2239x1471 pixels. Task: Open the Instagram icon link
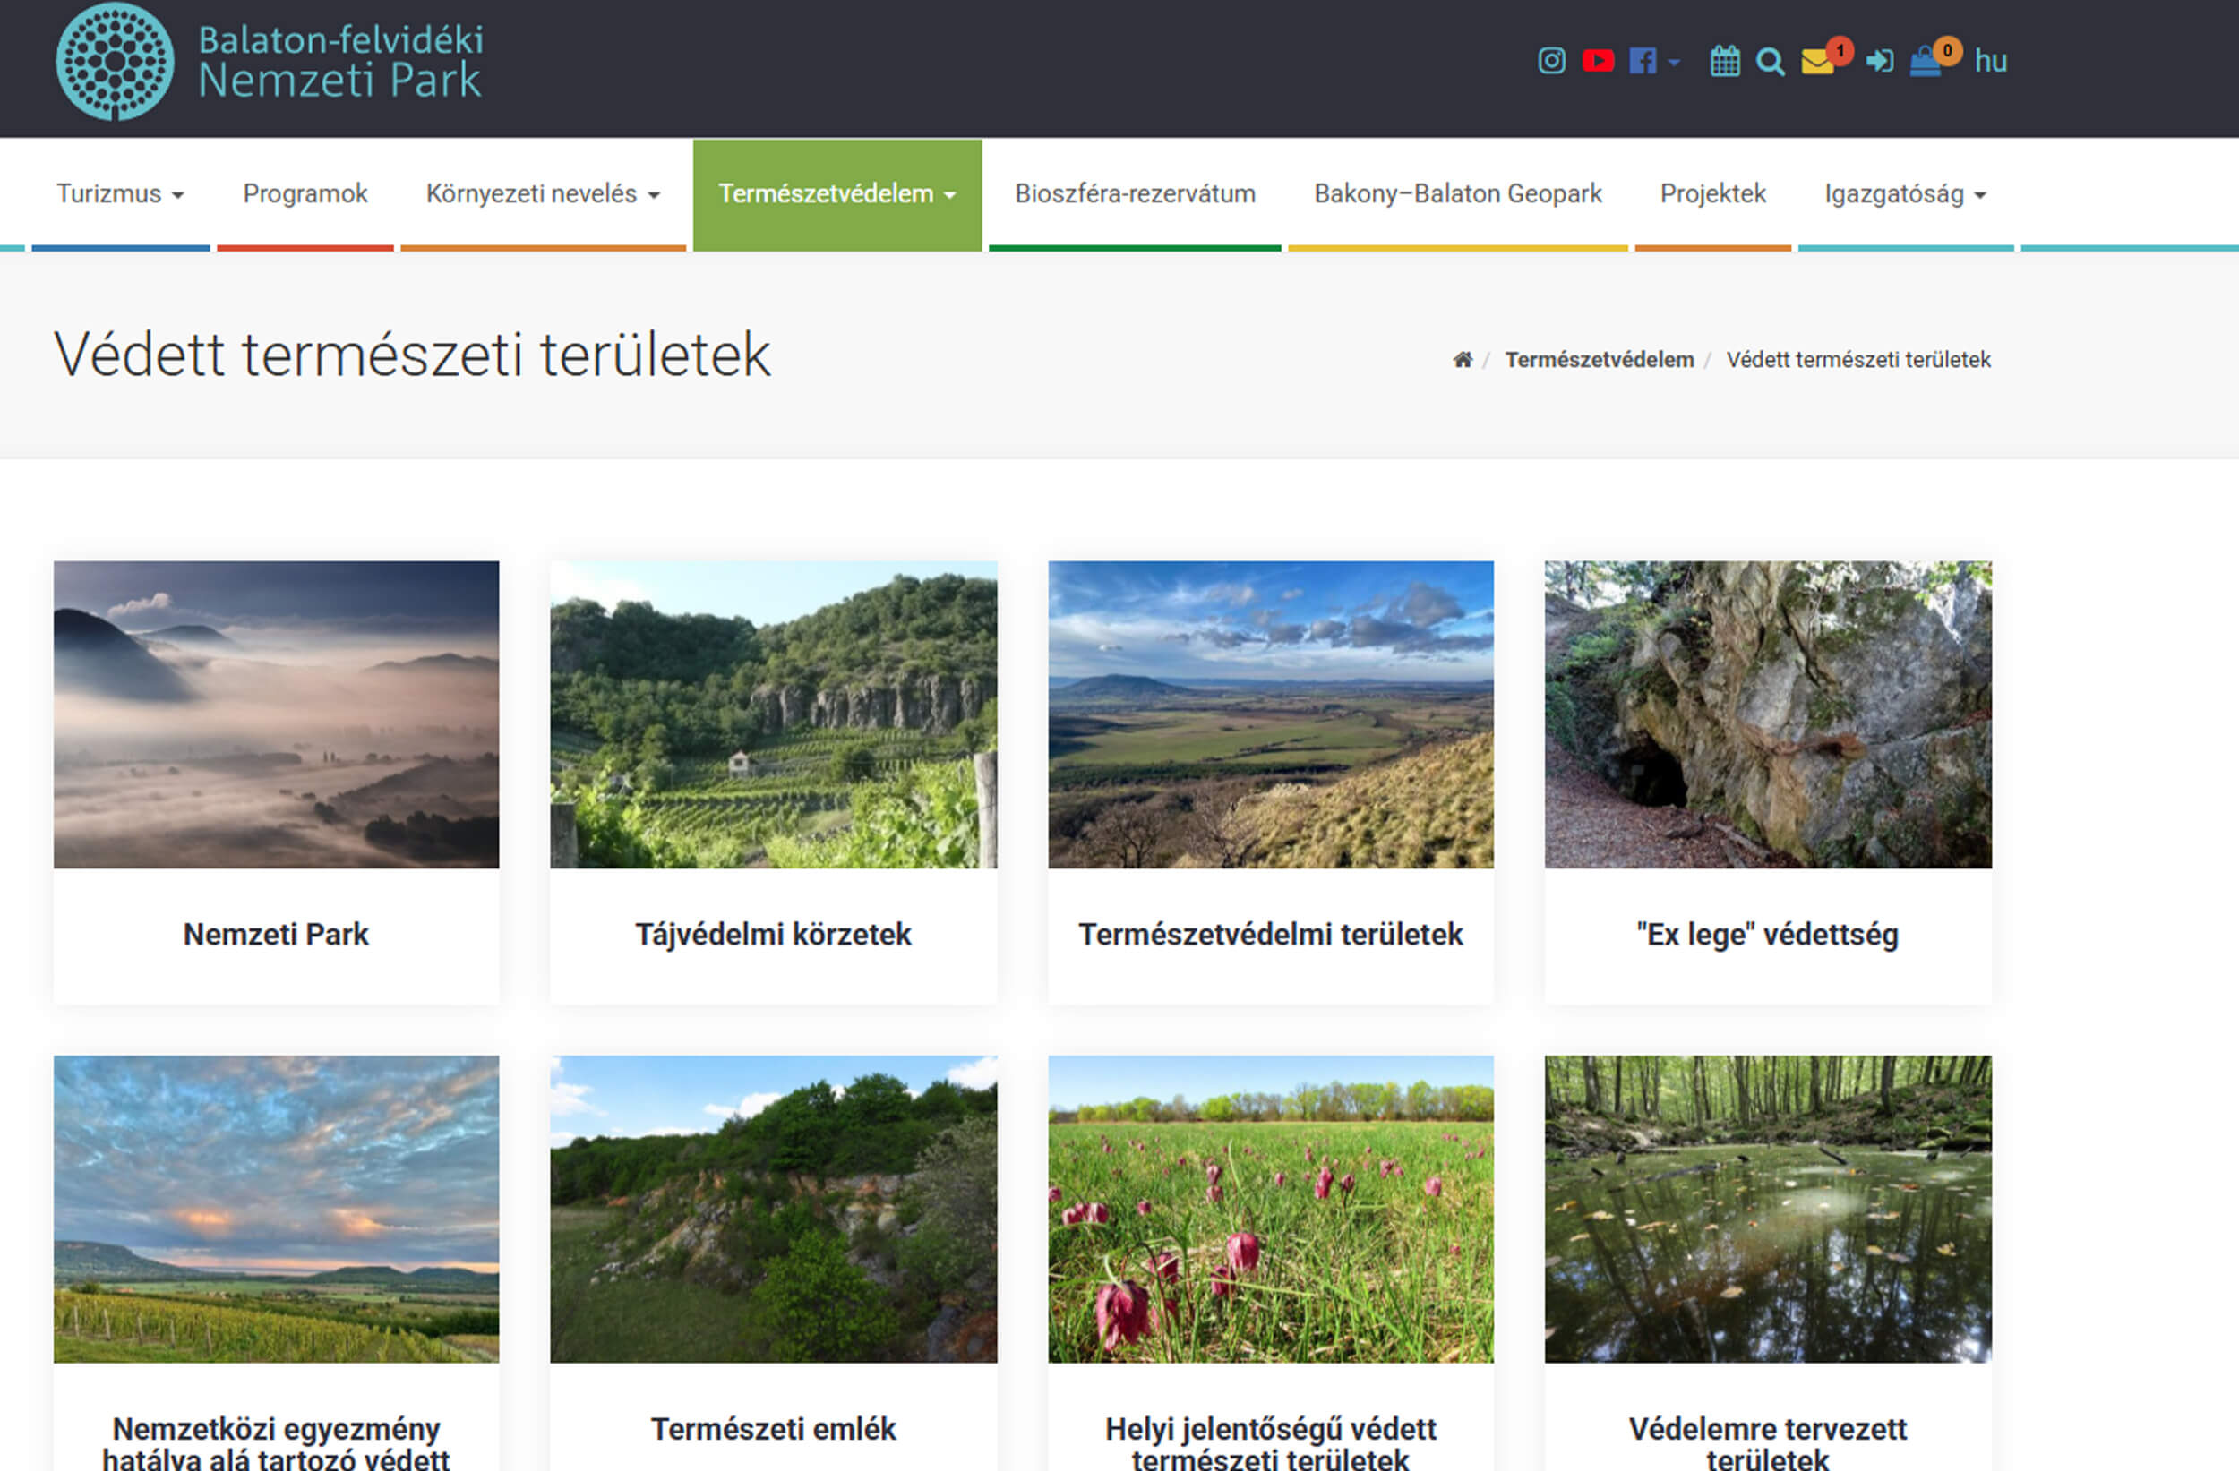(x=1551, y=61)
